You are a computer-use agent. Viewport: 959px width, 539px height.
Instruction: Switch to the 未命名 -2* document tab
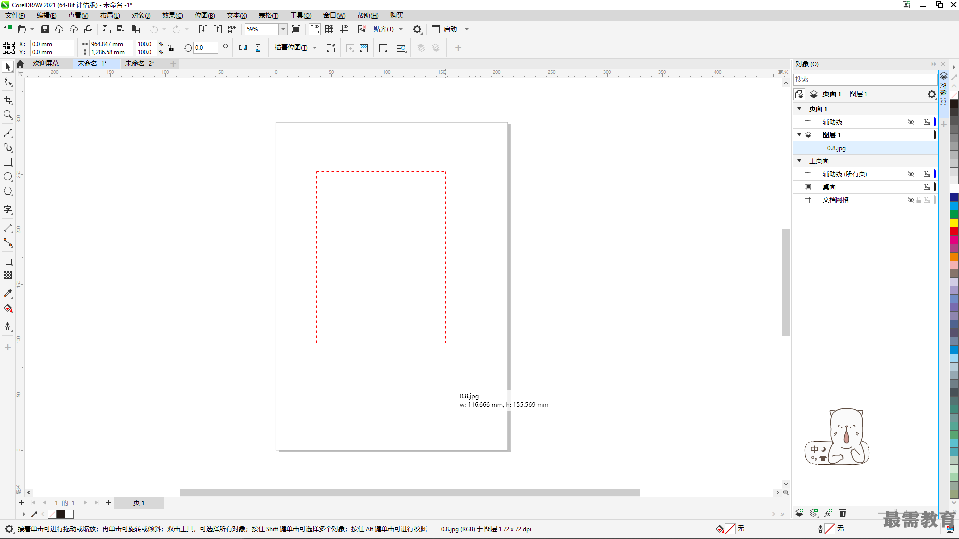click(139, 63)
